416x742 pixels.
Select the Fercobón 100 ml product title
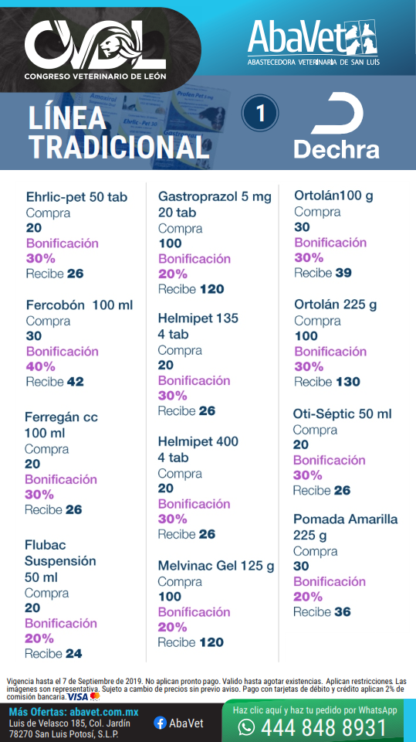tap(79, 305)
